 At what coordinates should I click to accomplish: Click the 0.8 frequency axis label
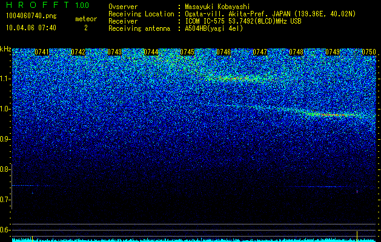tap(5, 169)
